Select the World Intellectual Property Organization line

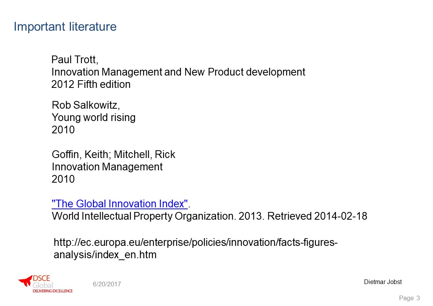[x=209, y=216]
